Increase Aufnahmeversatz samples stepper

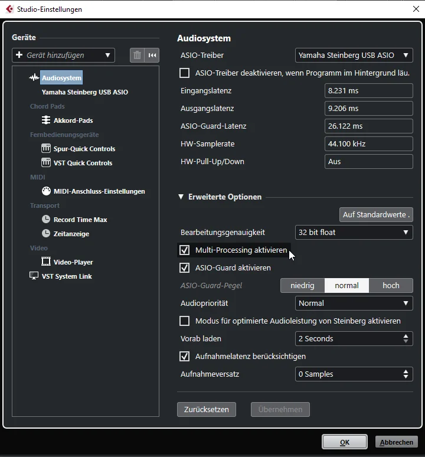click(x=406, y=371)
